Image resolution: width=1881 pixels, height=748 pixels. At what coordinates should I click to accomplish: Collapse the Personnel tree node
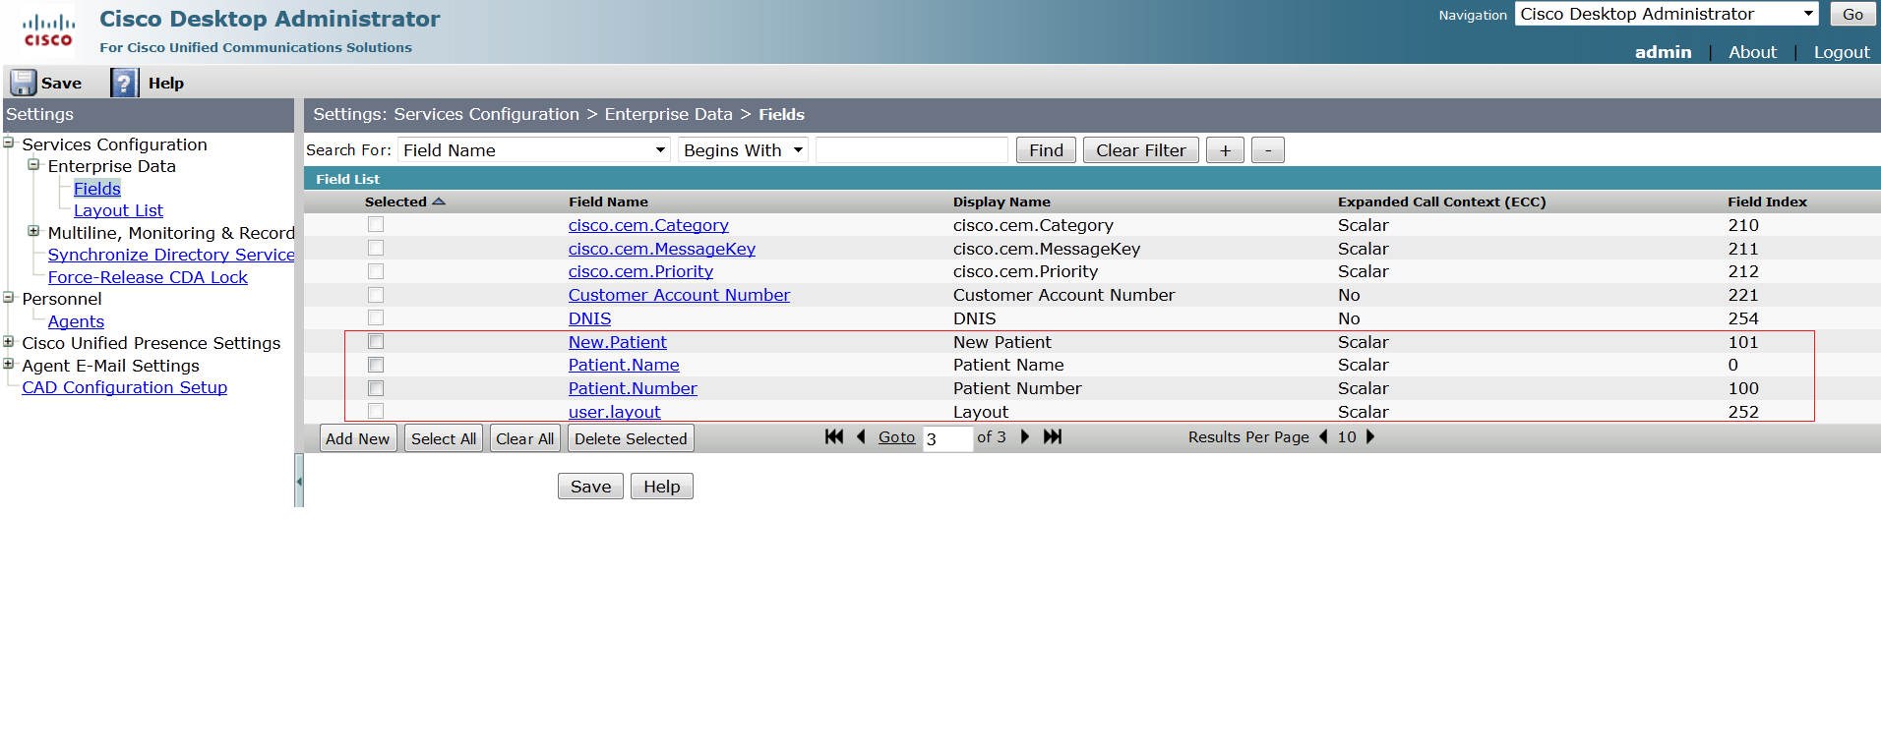(x=9, y=298)
